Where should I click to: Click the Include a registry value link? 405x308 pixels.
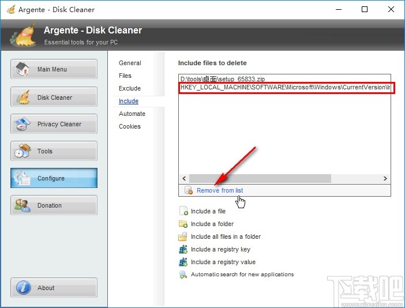point(223,262)
